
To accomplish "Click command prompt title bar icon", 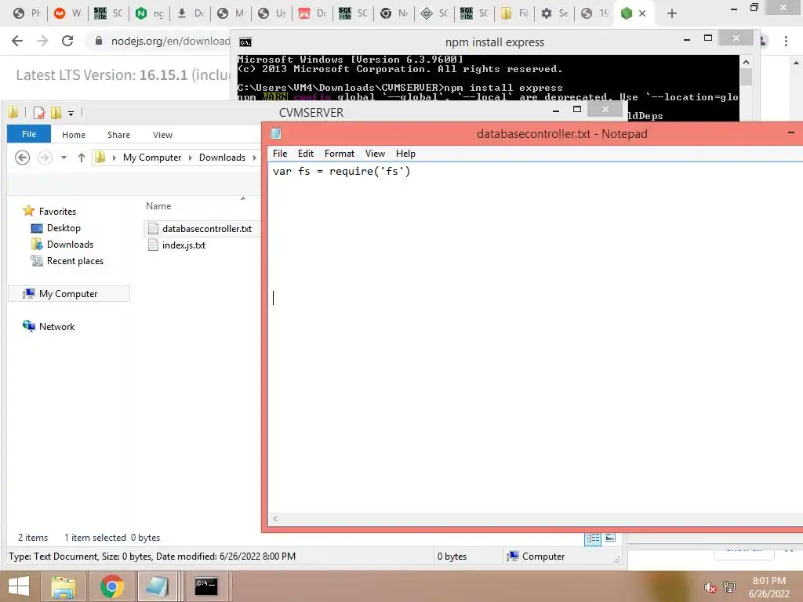I will [x=245, y=42].
